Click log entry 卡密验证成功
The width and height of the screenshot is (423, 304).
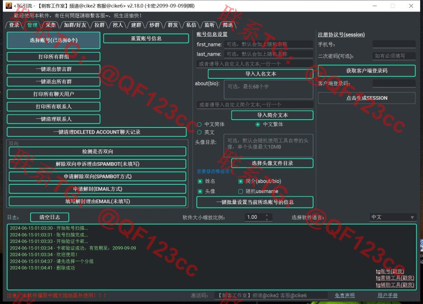point(73,248)
